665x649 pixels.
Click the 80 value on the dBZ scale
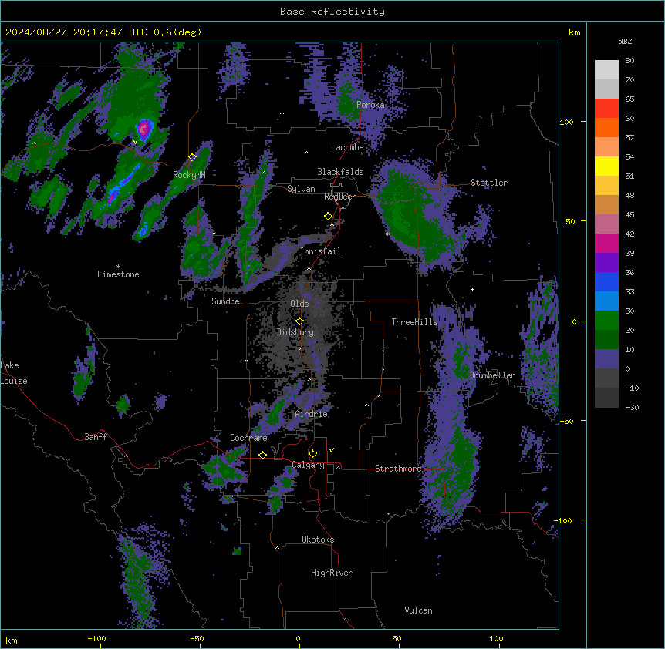630,61
